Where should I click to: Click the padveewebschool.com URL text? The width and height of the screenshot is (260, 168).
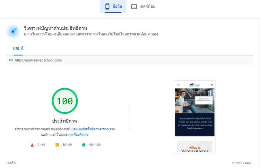(38, 60)
